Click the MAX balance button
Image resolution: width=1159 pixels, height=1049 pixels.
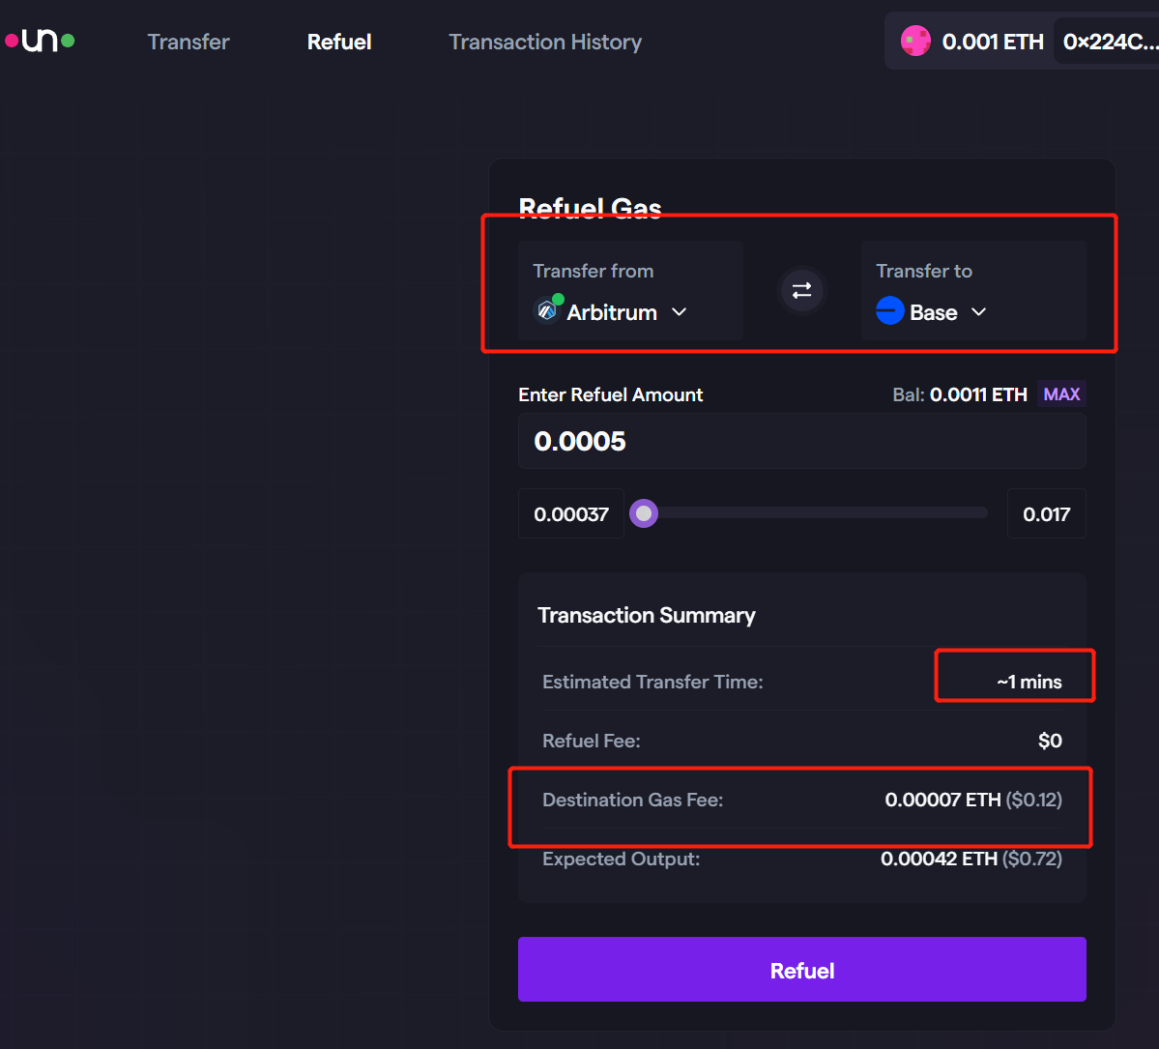click(x=1061, y=394)
